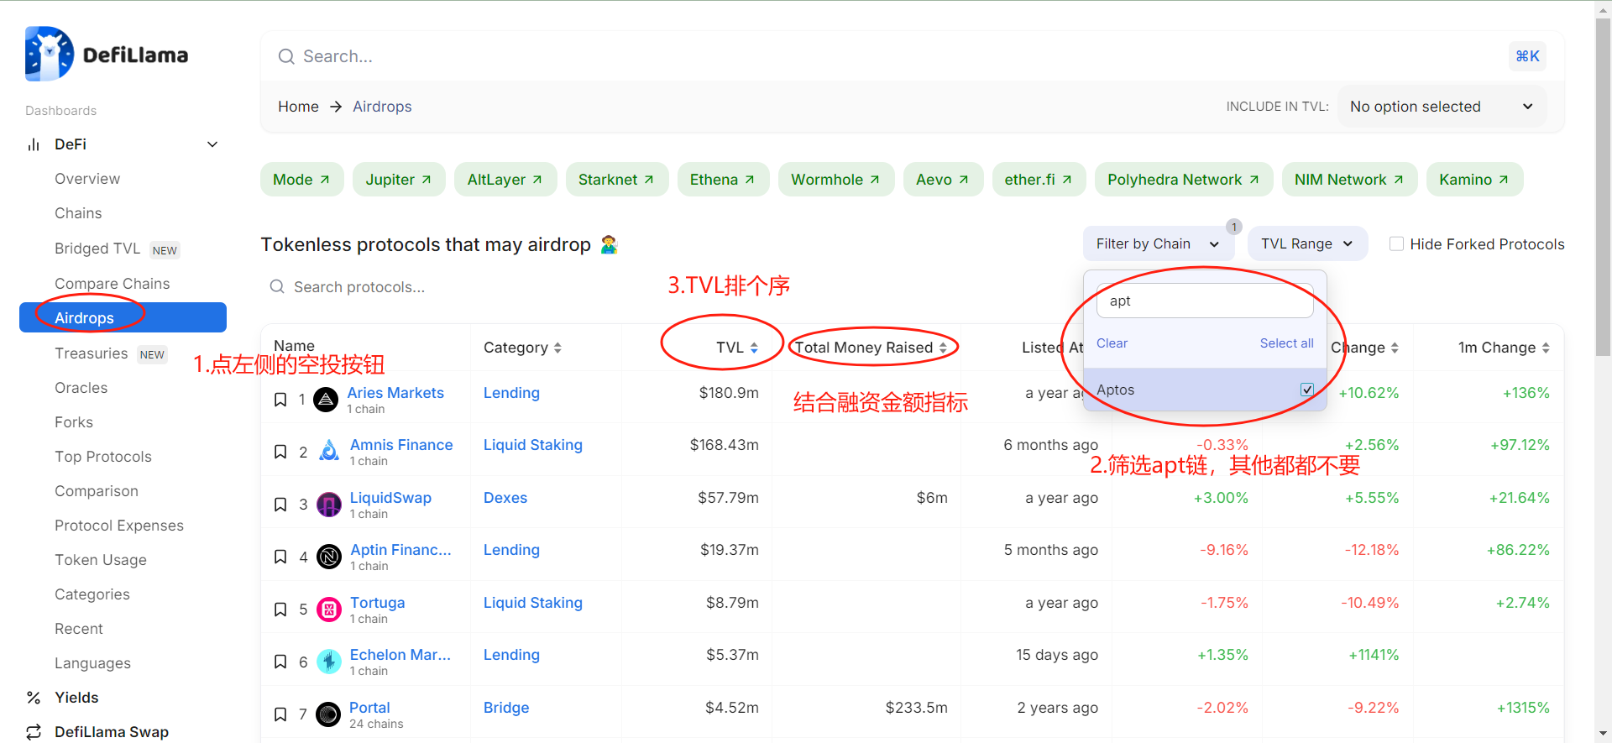1612x743 pixels.
Task: Open Token Usage page
Action: tap(101, 560)
